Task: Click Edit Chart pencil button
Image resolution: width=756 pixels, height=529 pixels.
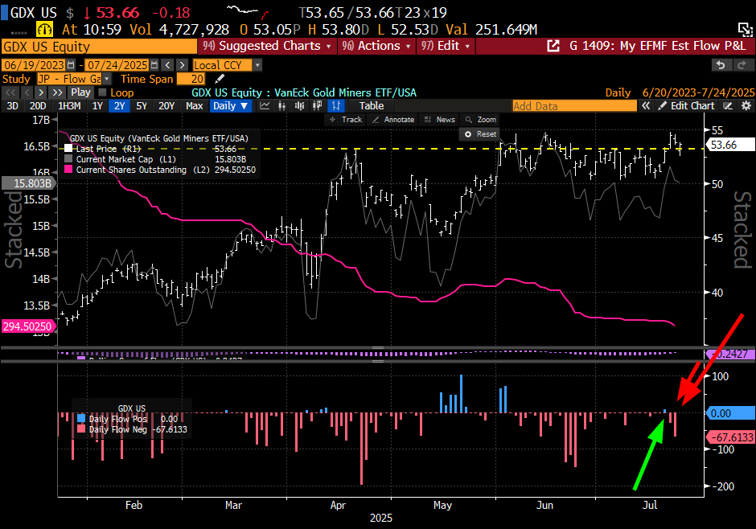Action: [x=687, y=106]
